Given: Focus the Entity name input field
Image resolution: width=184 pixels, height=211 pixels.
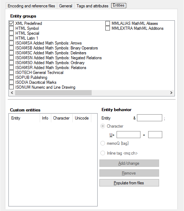Looking at the screenshot, I should coord(150,118).
